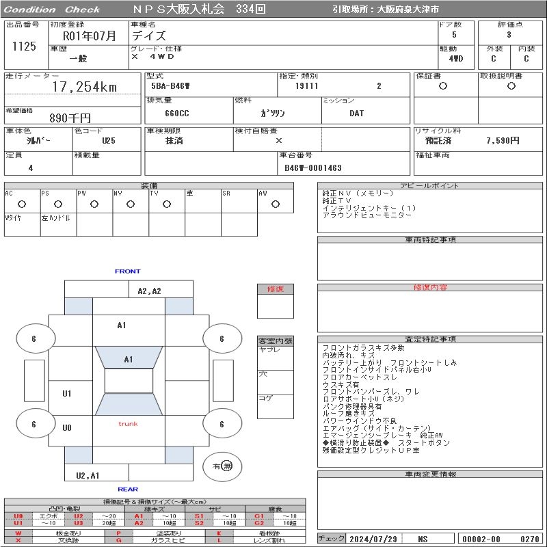Select the grade text X 4WD
The image size is (547, 547).
(x=152, y=57)
